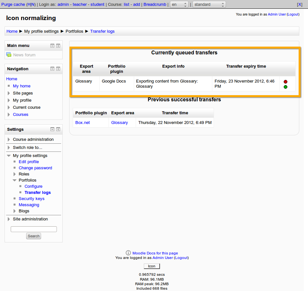This screenshot has width=308, height=291.
Task: Focus the Settings search input field
Action: pyautogui.click(x=34, y=229)
